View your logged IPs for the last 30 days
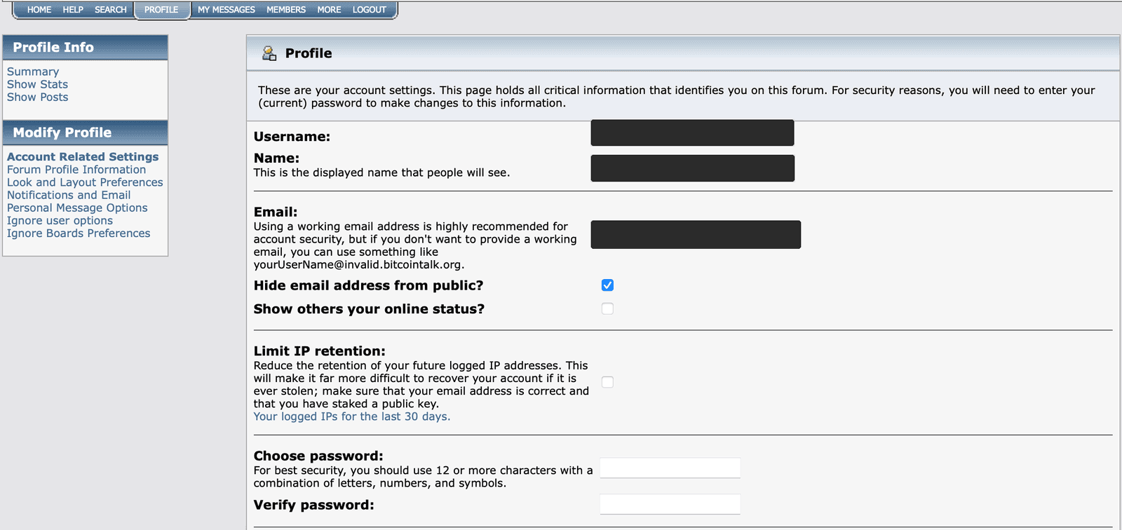Screen dimensions: 1122x530 (x=352, y=416)
